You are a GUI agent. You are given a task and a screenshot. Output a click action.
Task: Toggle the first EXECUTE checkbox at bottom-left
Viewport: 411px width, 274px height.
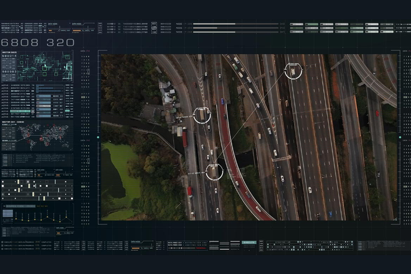pos(3,242)
